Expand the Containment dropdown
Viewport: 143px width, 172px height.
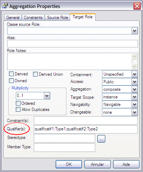tap(134, 74)
